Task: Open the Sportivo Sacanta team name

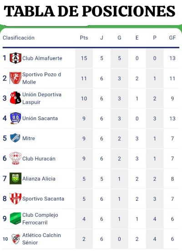Action: 43,199
